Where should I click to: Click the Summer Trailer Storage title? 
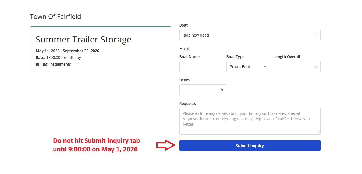[83, 39]
